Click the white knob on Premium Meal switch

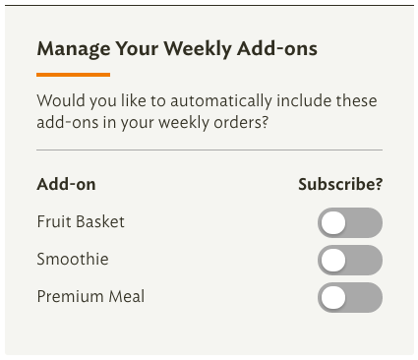pyautogui.click(x=333, y=297)
